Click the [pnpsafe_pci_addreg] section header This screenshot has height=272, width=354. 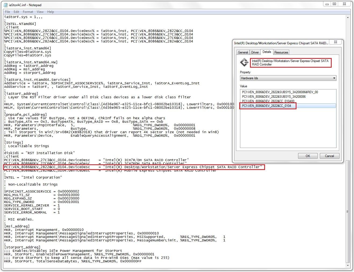click(25, 115)
